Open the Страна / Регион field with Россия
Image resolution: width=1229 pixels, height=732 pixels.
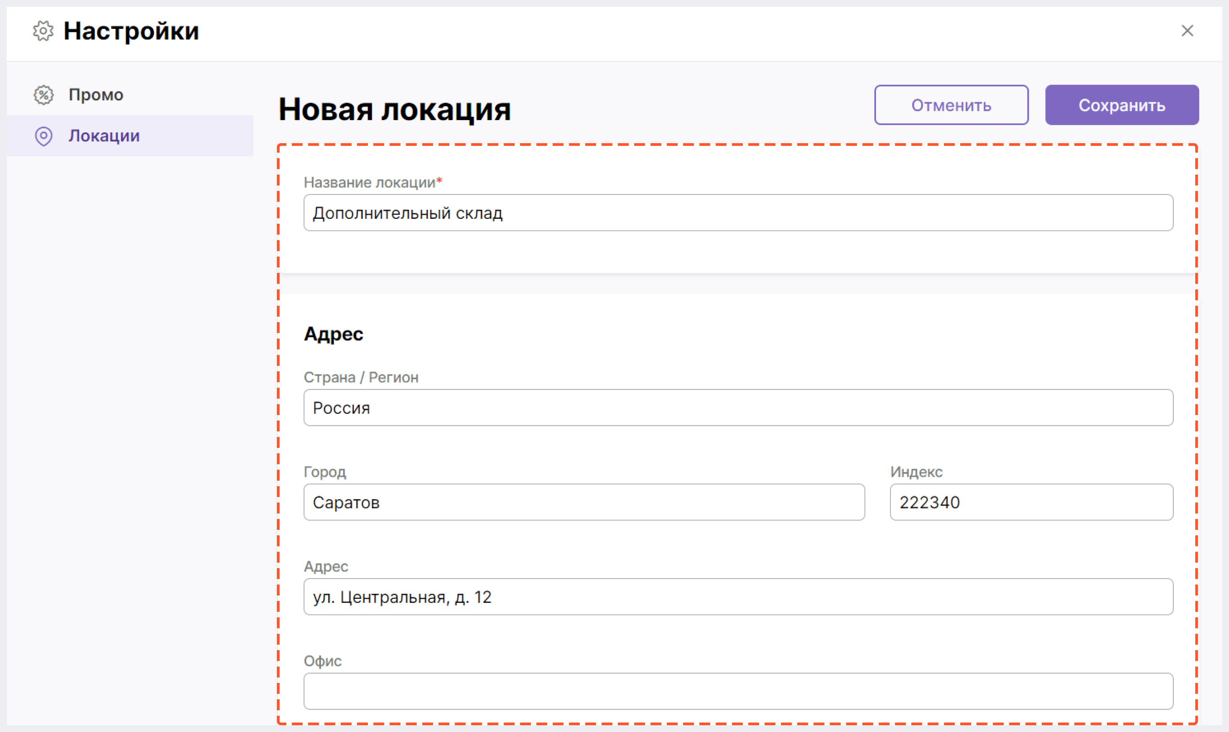pyautogui.click(x=738, y=407)
